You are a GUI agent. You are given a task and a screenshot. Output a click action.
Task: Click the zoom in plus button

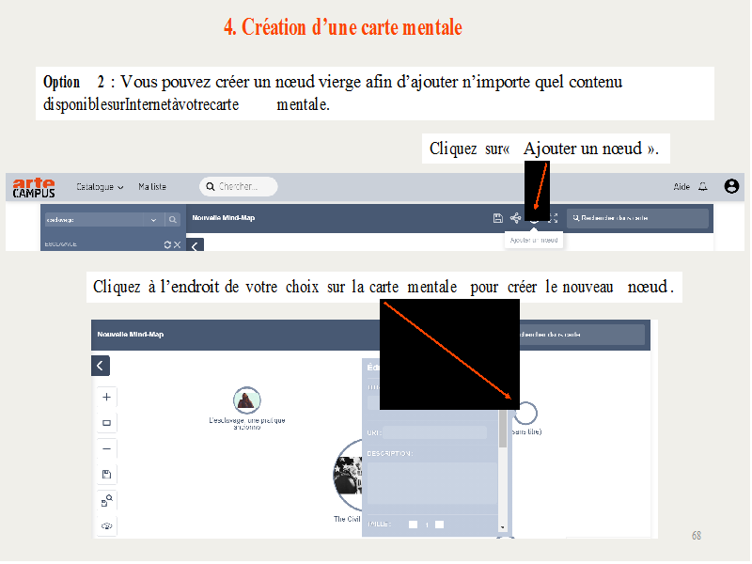click(106, 397)
